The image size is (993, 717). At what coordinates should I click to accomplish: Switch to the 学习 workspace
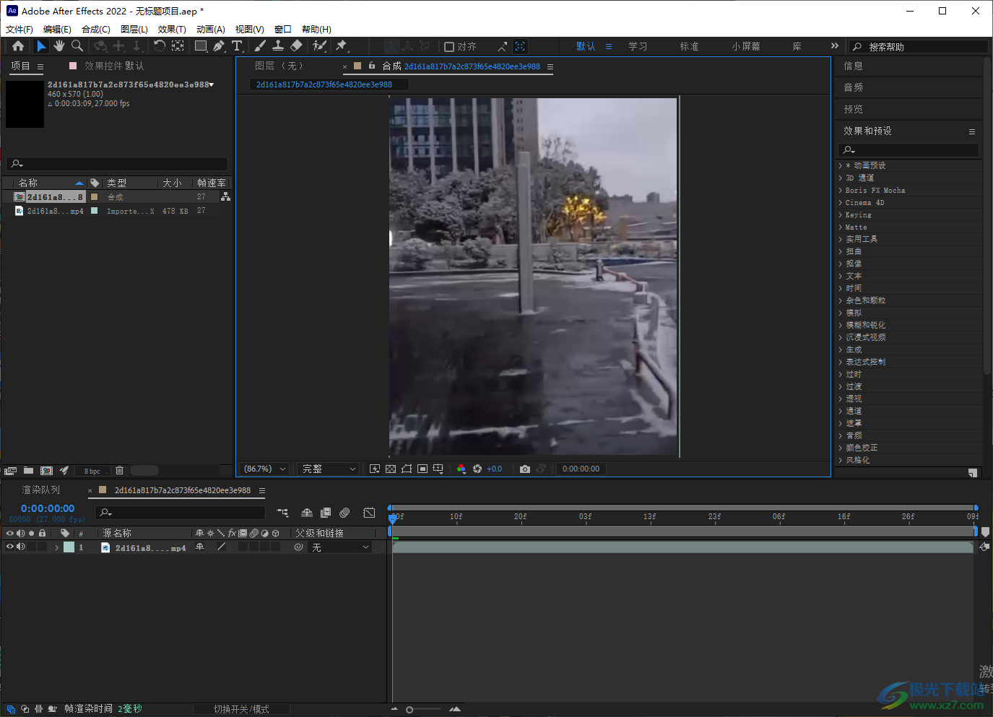638,46
